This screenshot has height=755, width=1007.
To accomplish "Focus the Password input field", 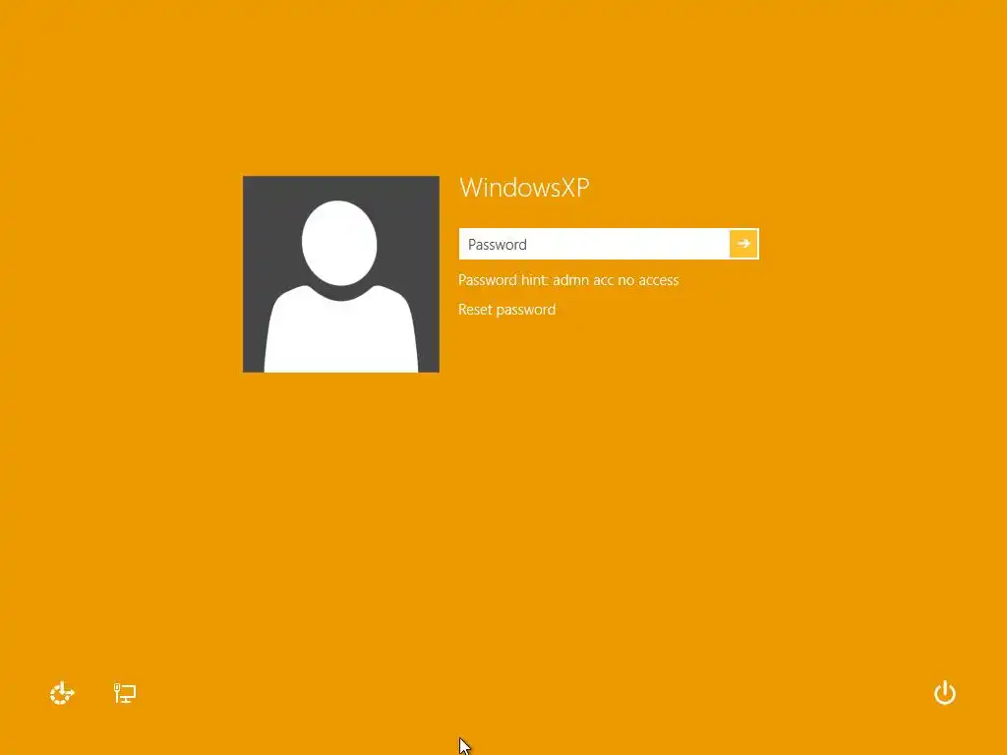I will point(594,244).
